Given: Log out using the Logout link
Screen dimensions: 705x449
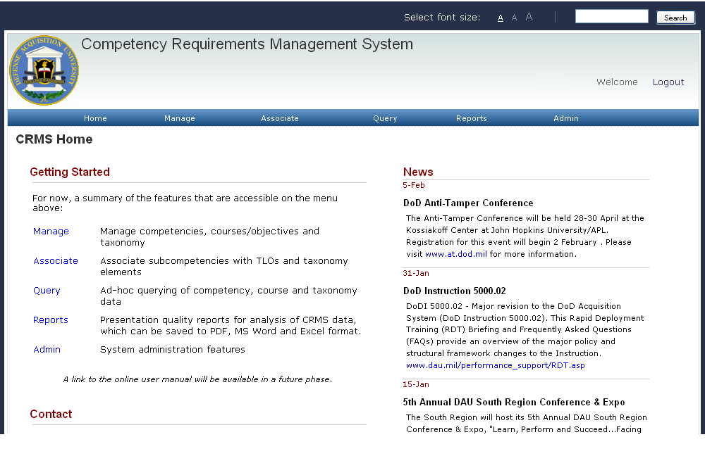Looking at the screenshot, I should click(x=668, y=82).
